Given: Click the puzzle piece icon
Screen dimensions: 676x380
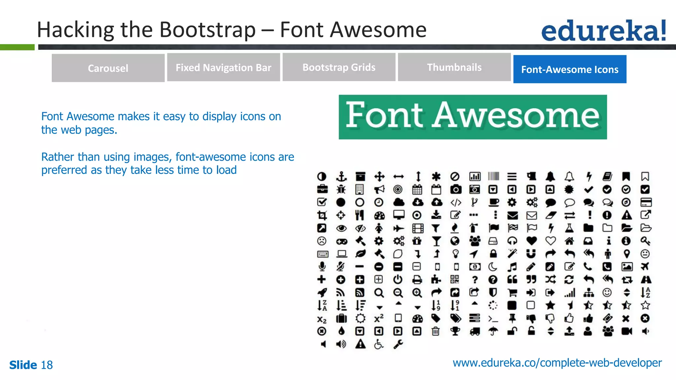Looking at the screenshot, I should pos(436,279).
